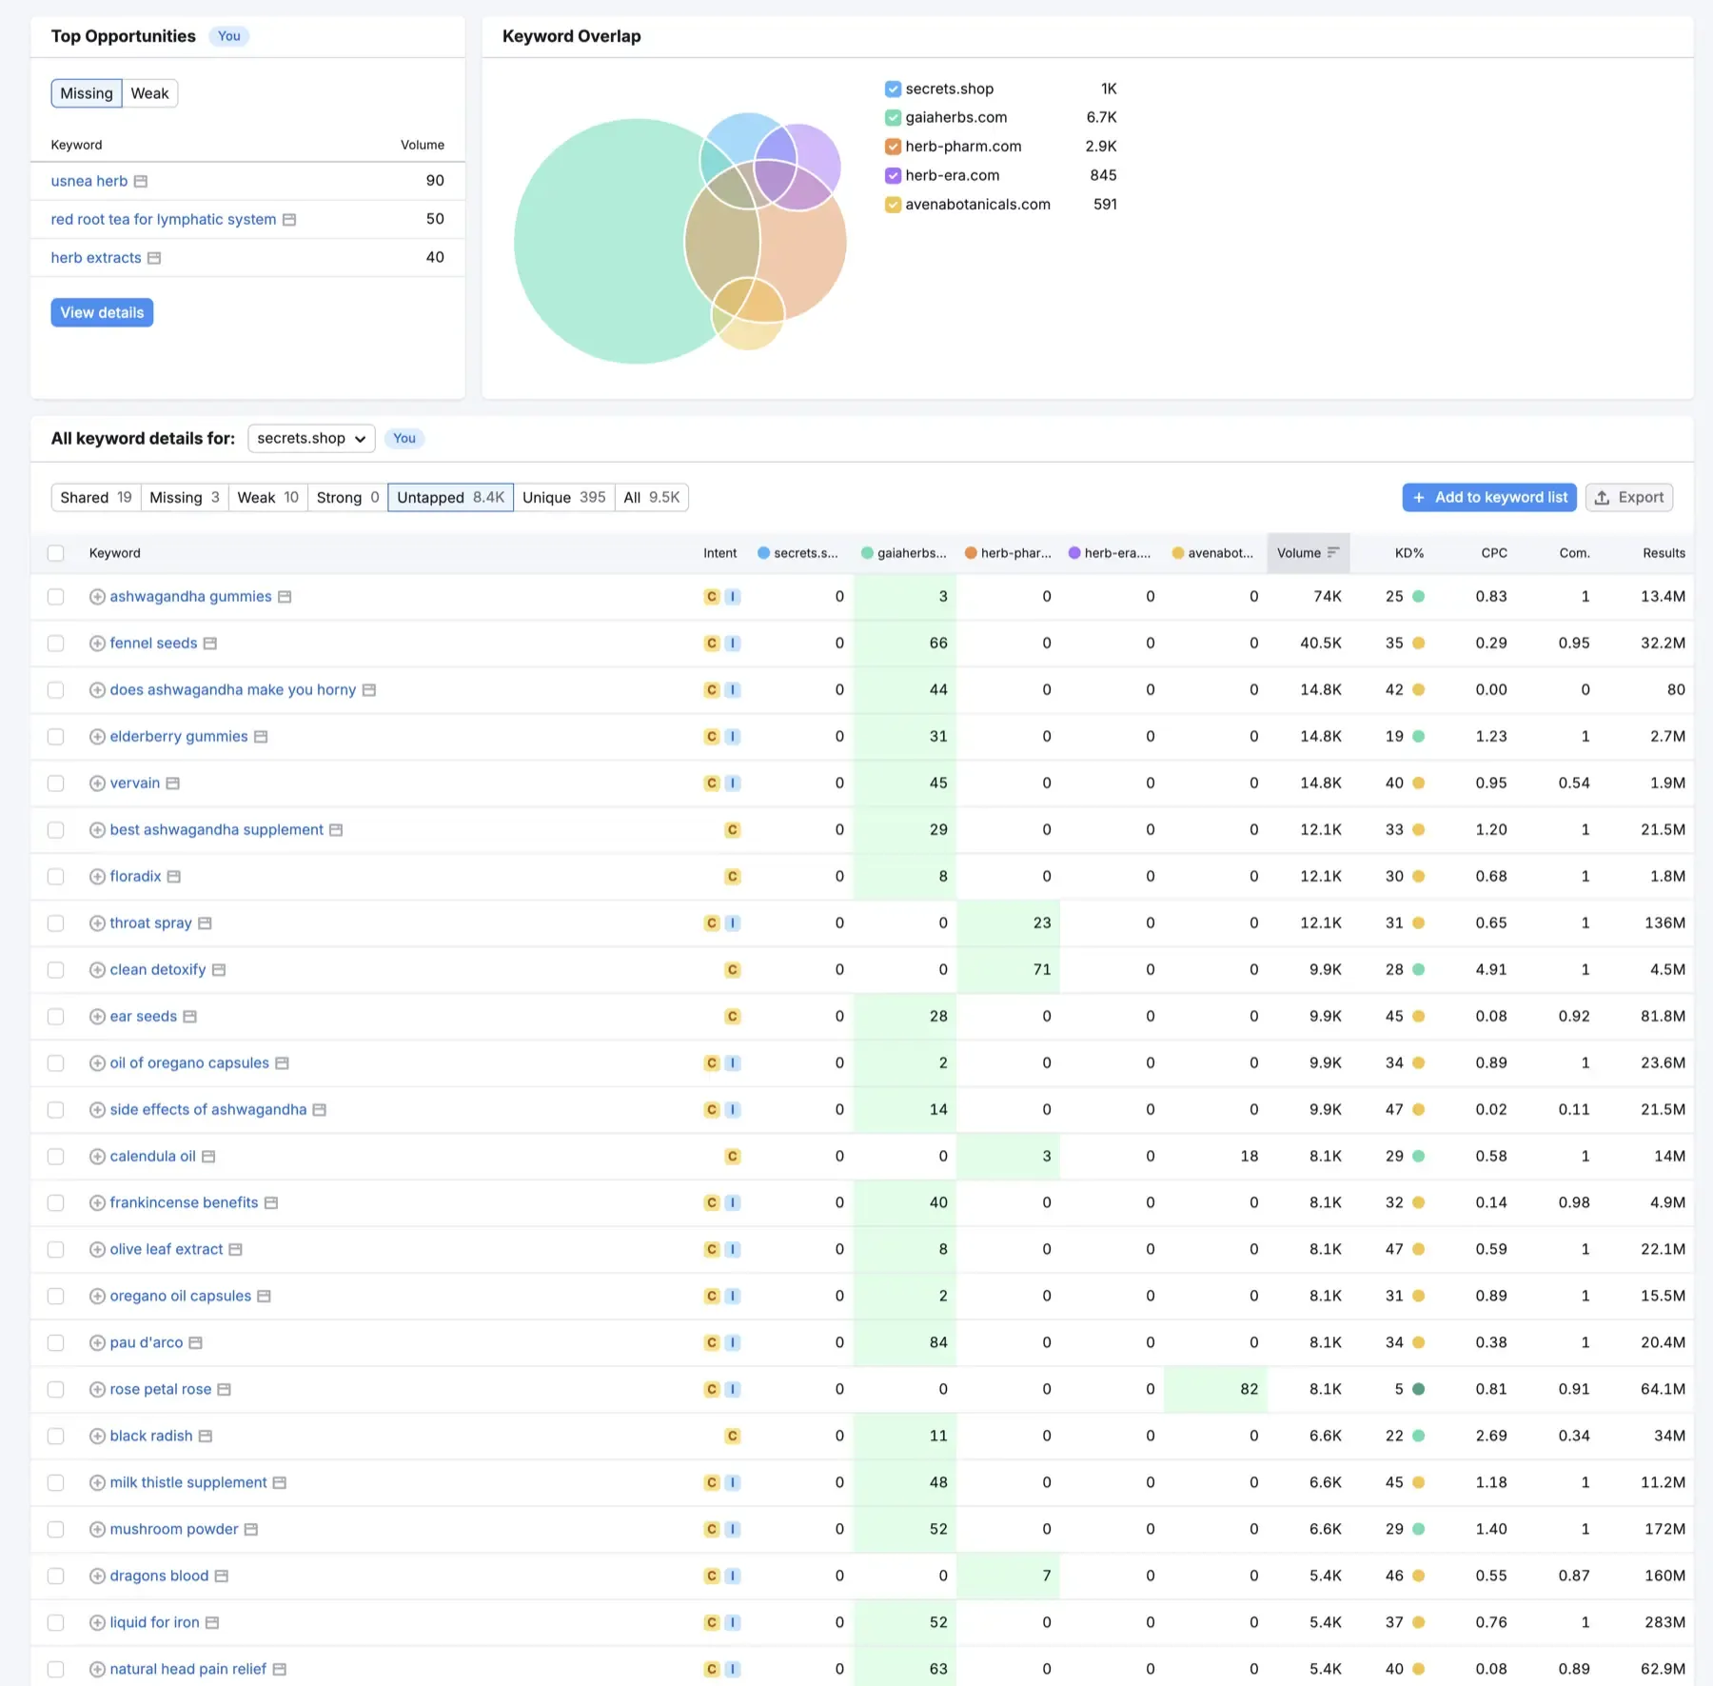Click the KD% difficulty dot for "rose petal rose"
Viewport: 1713px width, 1686px height.
(x=1418, y=1389)
